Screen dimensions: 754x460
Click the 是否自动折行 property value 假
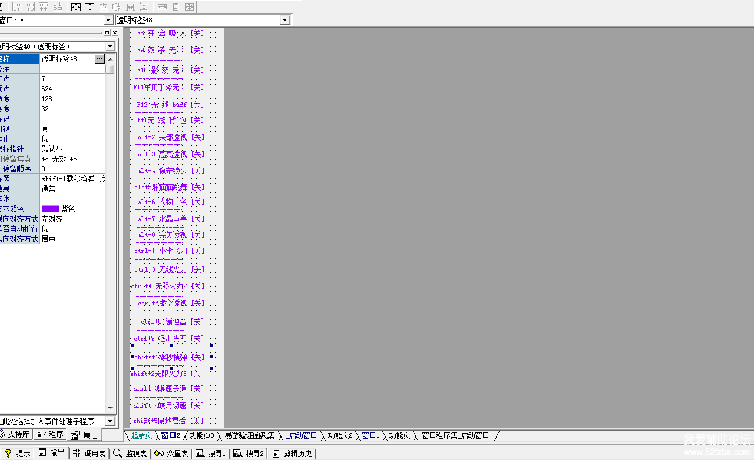click(72, 229)
